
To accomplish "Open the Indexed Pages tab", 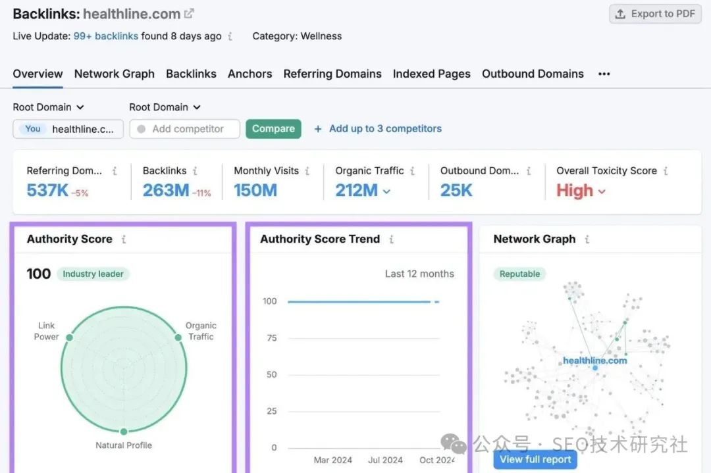I will (x=432, y=74).
